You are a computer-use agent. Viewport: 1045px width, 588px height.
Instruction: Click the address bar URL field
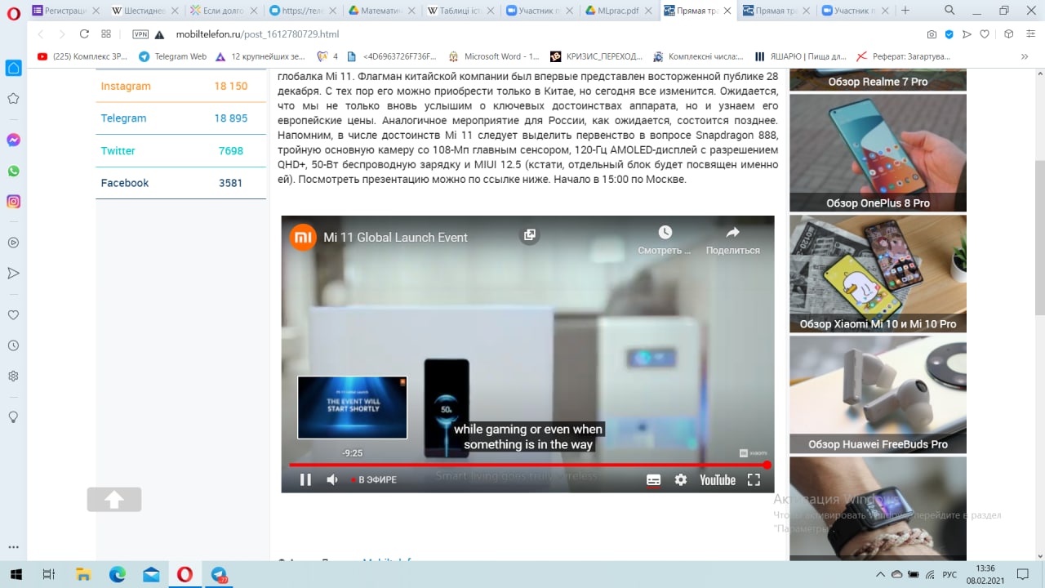(x=539, y=34)
